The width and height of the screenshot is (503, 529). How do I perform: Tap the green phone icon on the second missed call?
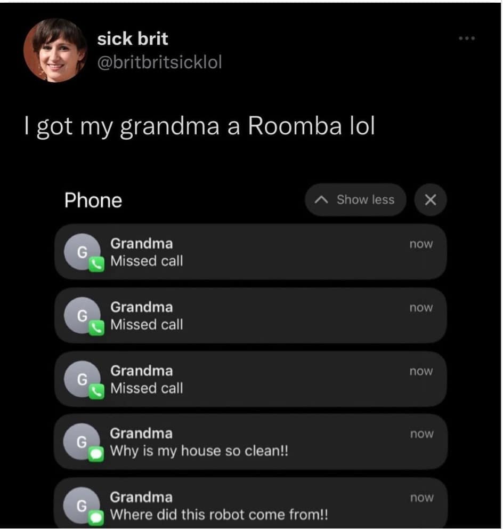[96, 328]
